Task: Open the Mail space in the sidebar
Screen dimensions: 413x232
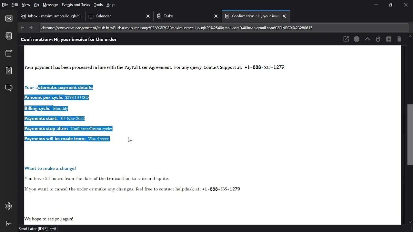Action: point(9,19)
